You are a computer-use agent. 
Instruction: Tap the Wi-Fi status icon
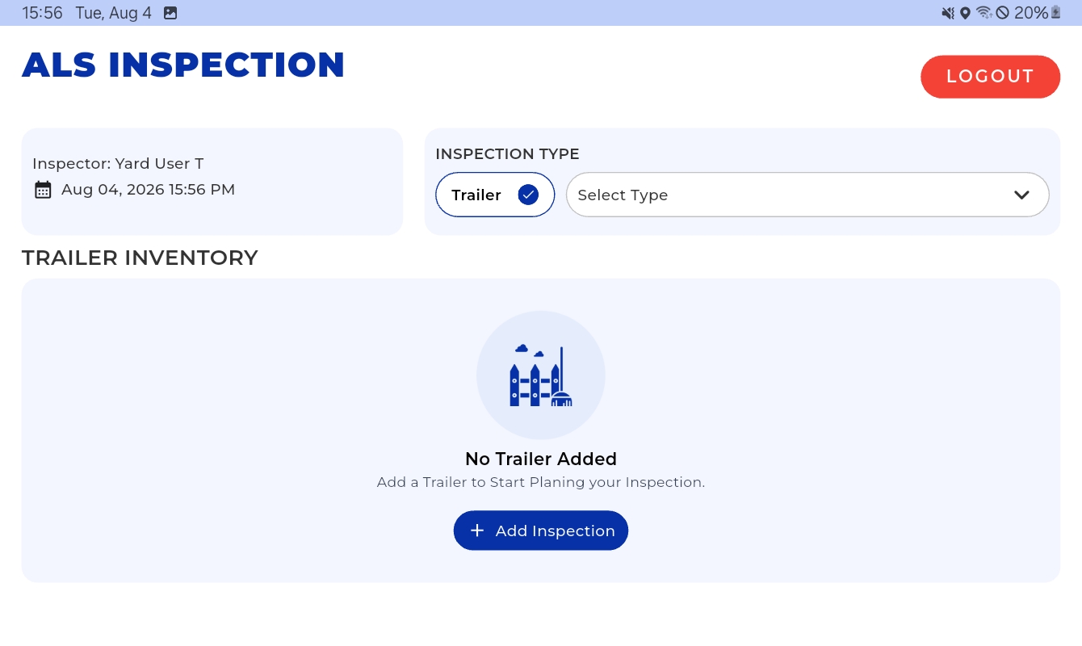click(983, 13)
